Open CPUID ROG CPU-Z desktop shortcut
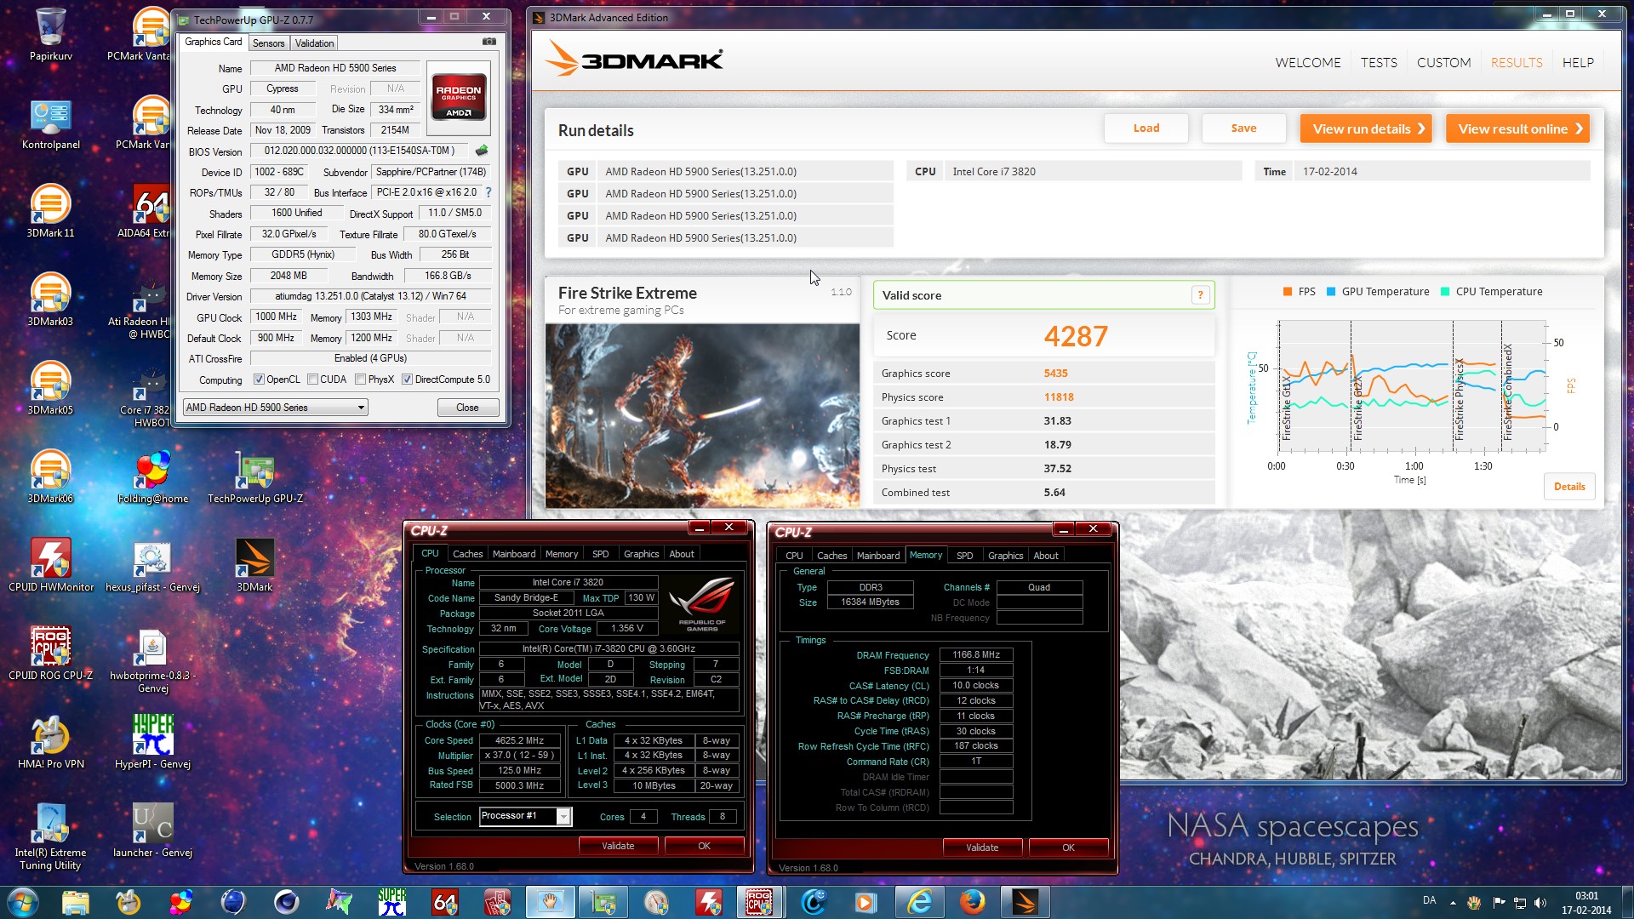Viewport: 1634px width, 919px height. click(51, 654)
